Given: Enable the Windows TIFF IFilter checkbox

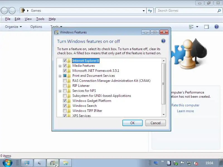Looking at the screenshot, I should (x=65, y=110).
